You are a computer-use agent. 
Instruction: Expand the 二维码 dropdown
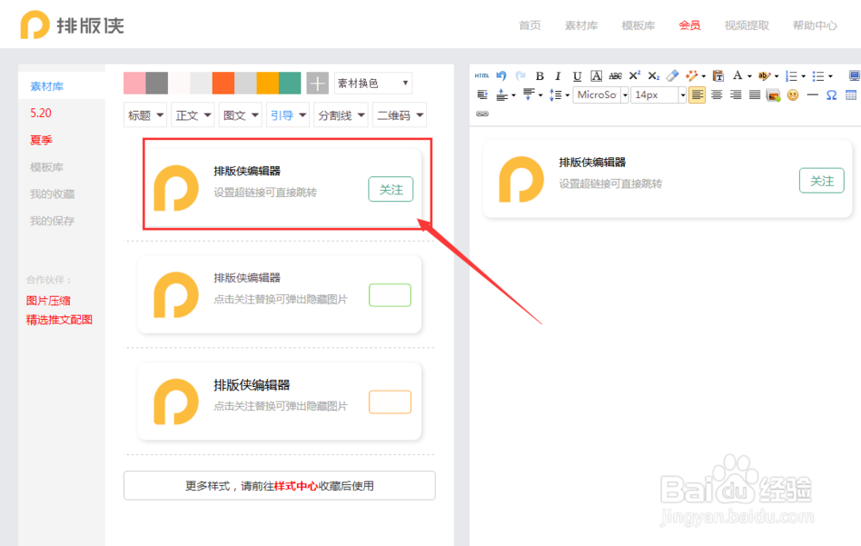click(x=400, y=115)
